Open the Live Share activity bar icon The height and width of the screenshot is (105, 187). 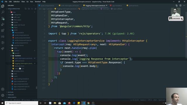pos(3,49)
